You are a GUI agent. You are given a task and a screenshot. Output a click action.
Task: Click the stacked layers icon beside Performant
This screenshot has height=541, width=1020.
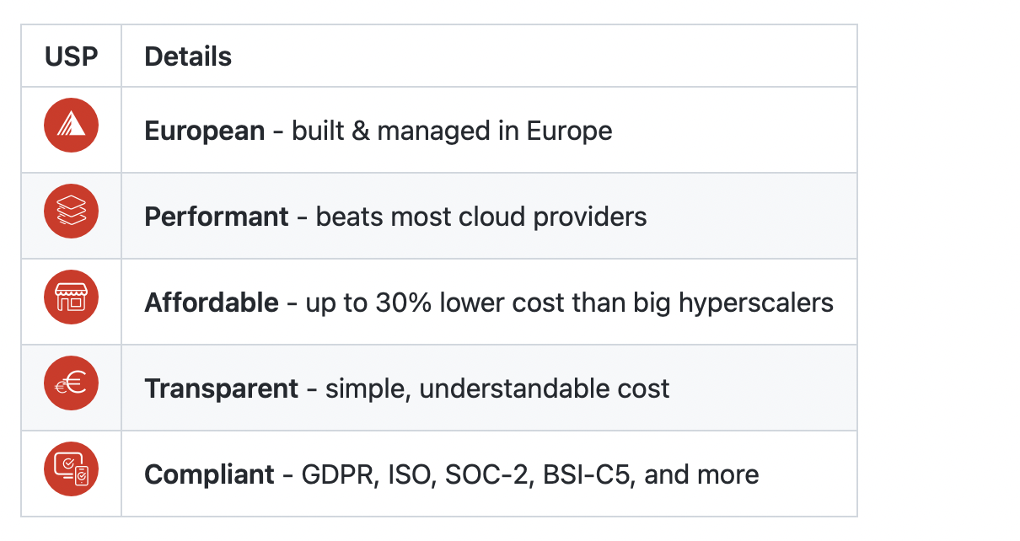(71, 212)
